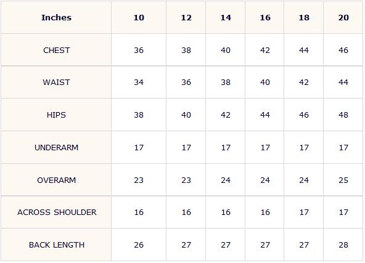The width and height of the screenshot is (365, 263).
Task: Click chest value 46 for size 20
Action: pyautogui.click(x=343, y=51)
